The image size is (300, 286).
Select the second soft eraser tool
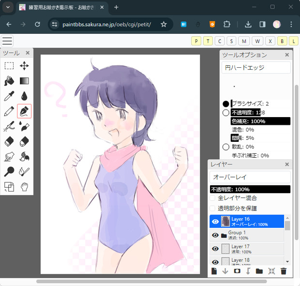coord(24,142)
